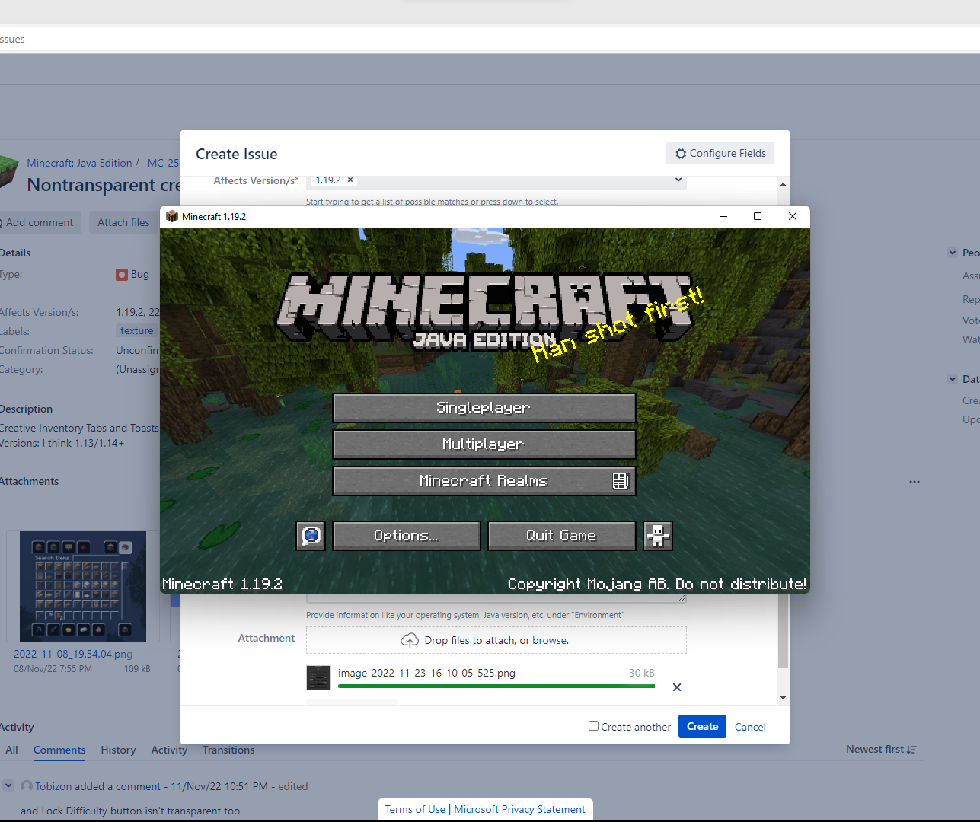Click the Realms news icon
Screen dimensions: 980x822
click(x=621, y=481)
